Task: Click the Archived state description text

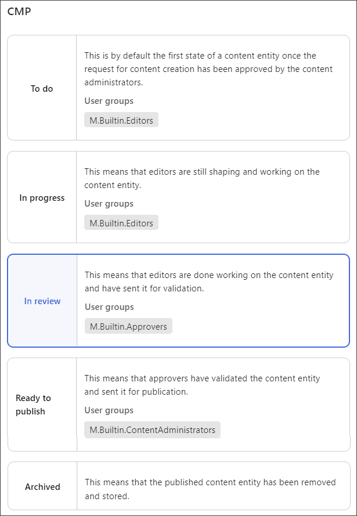Action: click(x=210, y=489)
